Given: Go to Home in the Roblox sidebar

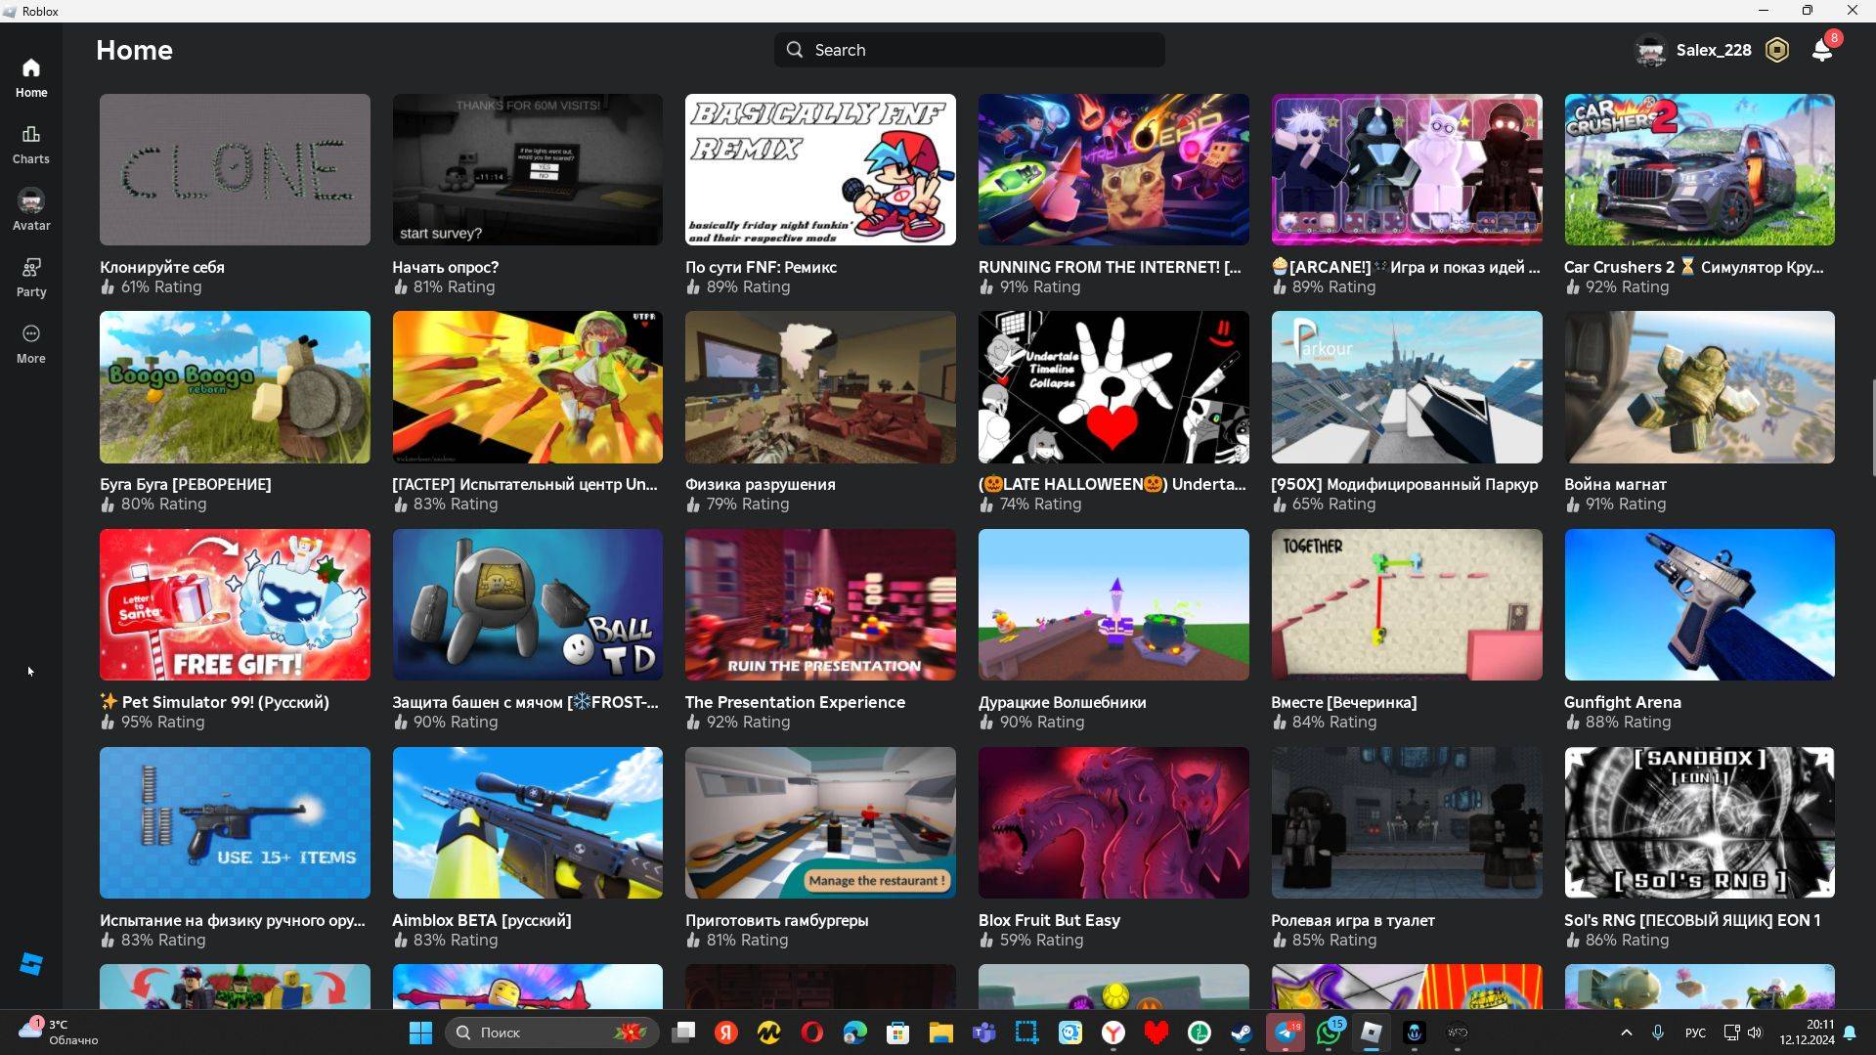Looking at the screenshot, I should pyautogui.click(x=31, y=78).
